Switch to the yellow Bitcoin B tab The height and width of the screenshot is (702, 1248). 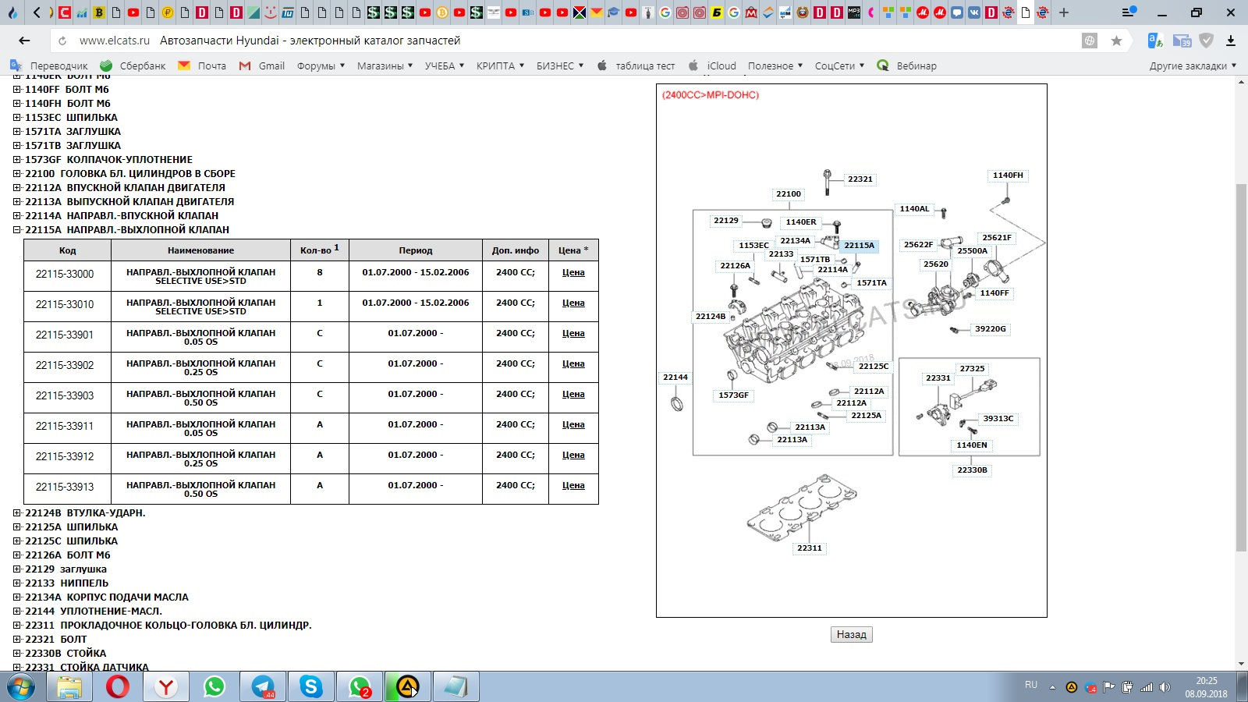click(x=99, y=12)
